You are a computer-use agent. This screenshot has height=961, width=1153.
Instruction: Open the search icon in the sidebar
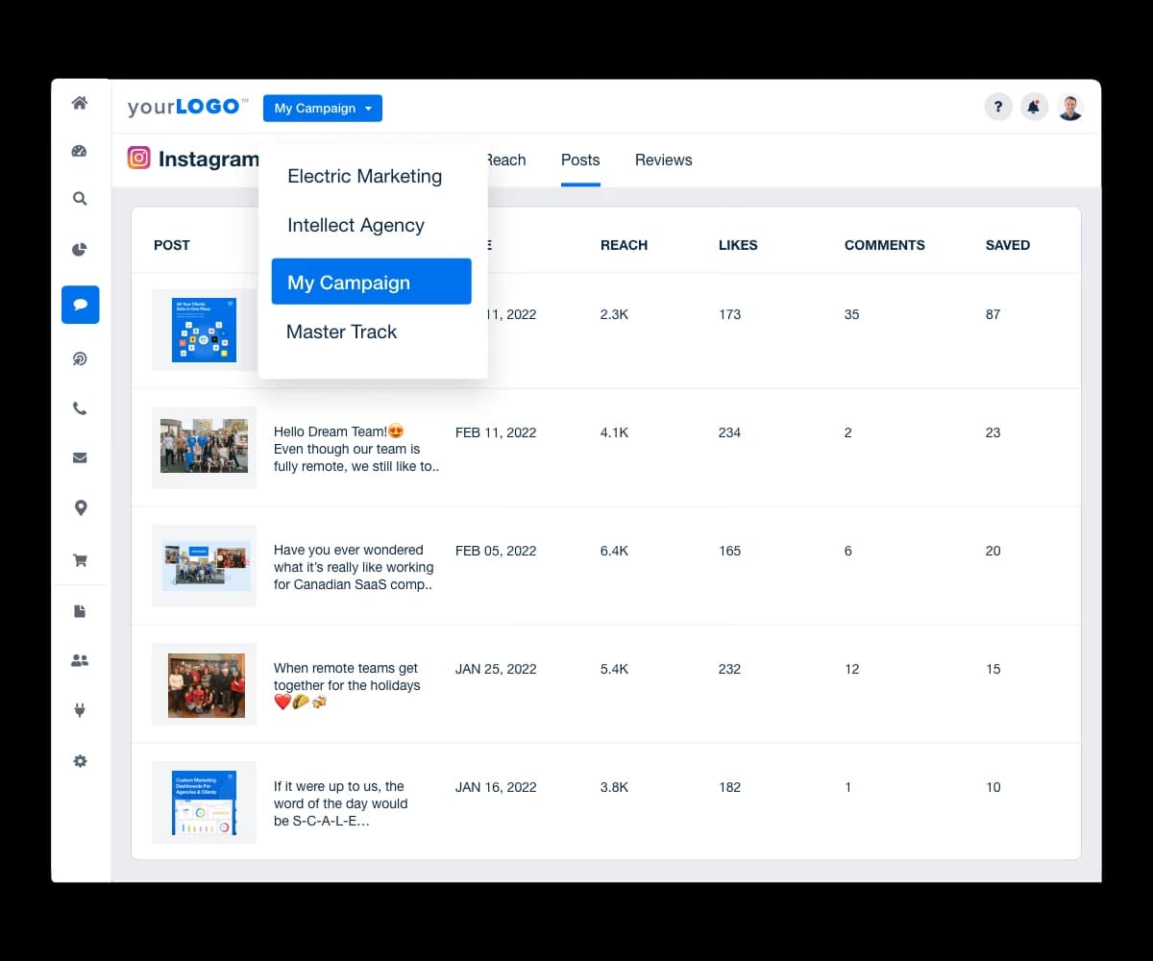80,199
